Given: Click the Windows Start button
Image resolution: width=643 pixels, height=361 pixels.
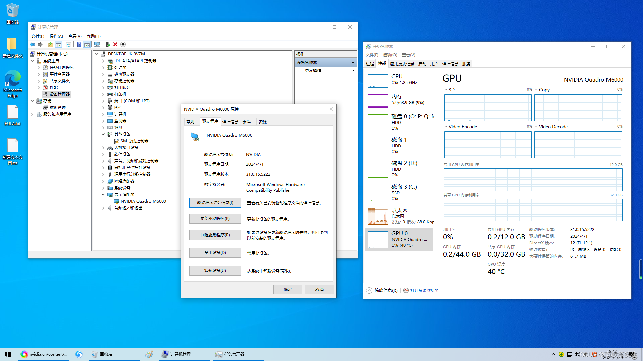Looking at the screenshot, I should click(x=8, y=354).
